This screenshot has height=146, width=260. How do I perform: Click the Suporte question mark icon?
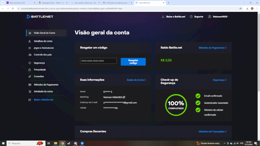click(x=191, y=17)
